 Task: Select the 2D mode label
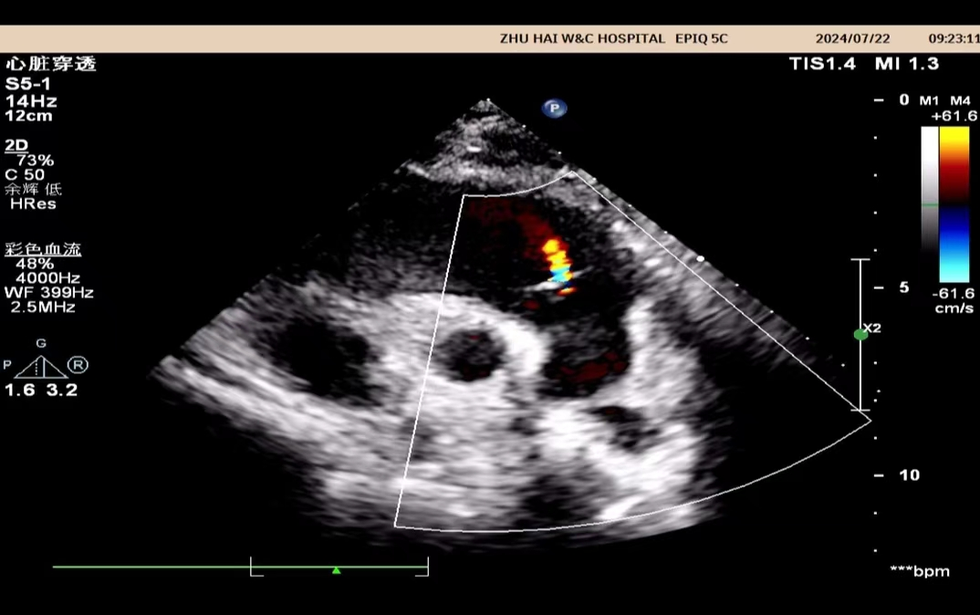pos(16,145)
